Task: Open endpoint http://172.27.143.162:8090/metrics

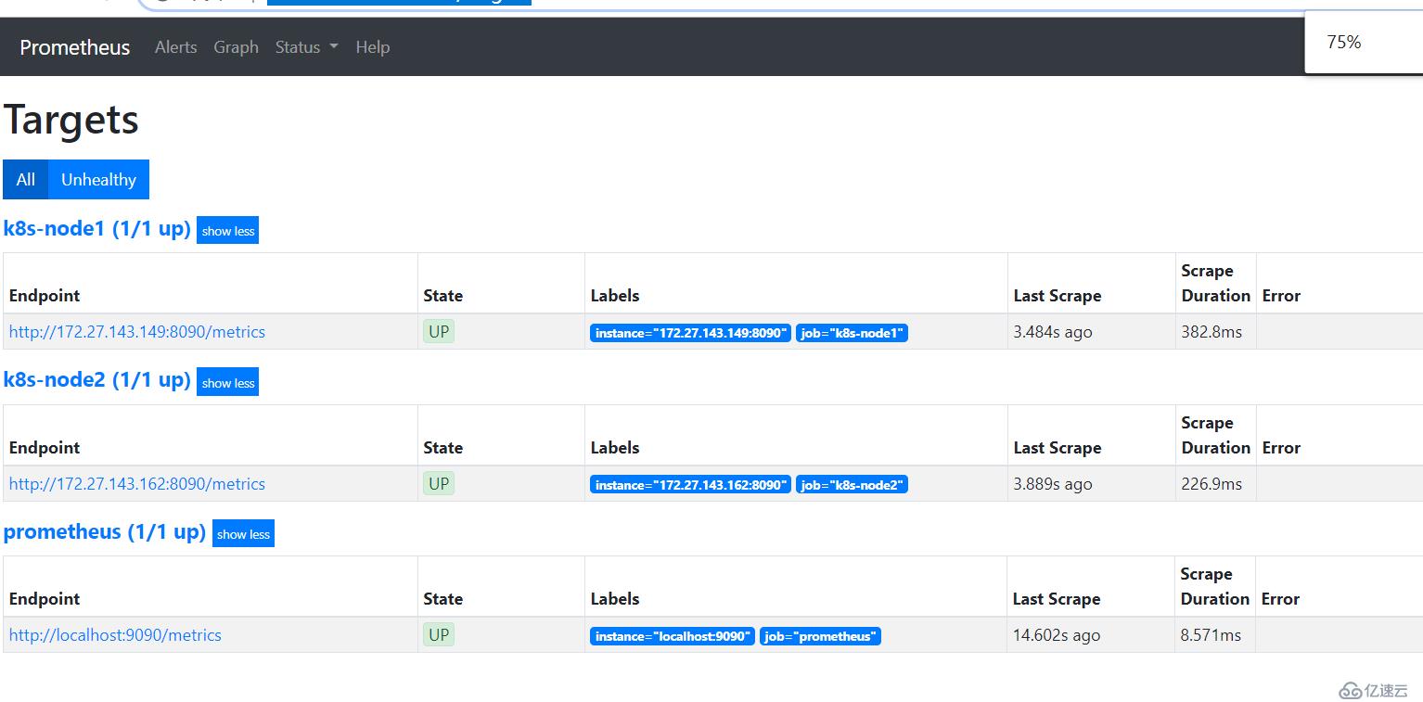Action: (x=137, y=484)
